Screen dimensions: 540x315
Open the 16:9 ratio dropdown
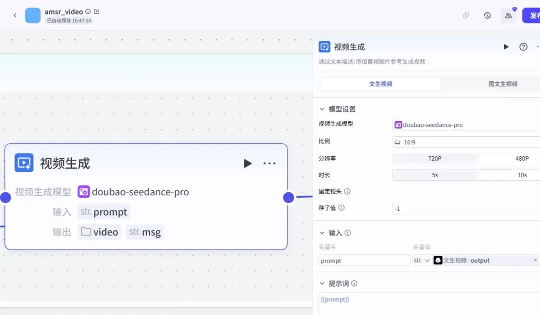tap(466, 142)
